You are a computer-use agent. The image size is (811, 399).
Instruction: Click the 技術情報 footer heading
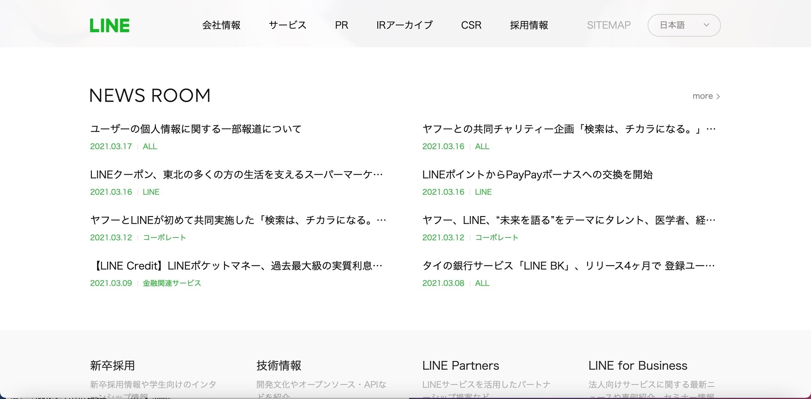(x=279, y=365)
